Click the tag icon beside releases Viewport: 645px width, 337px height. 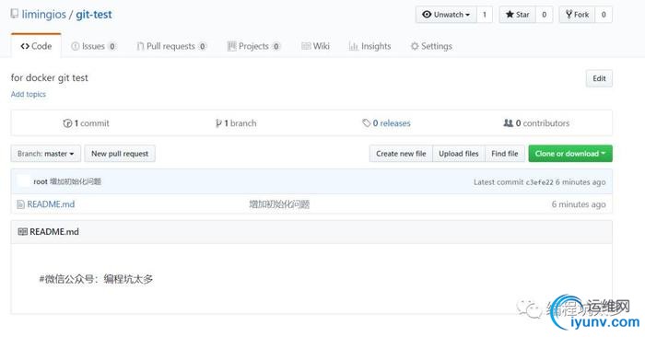pos(367,122)
